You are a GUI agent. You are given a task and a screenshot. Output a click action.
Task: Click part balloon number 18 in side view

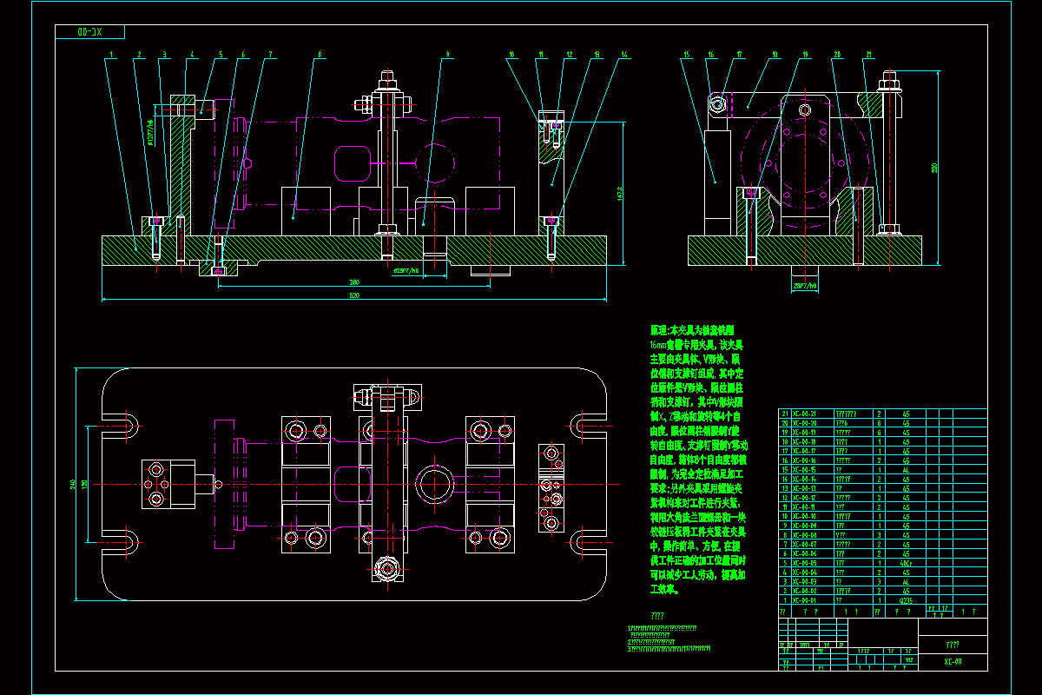click(775, 55)
